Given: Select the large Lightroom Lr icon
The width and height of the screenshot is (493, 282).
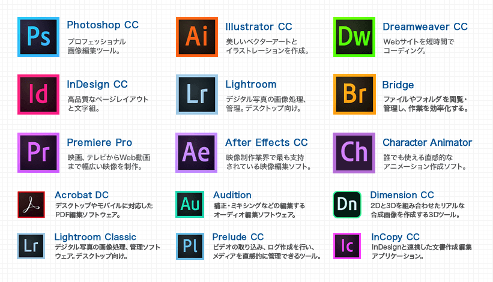Looking at the screenshot, I should point(196,95).
